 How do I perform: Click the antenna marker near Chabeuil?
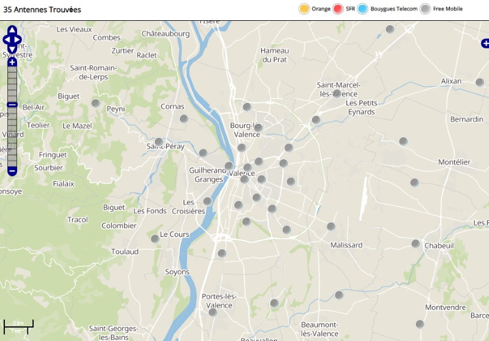(x=416, y=244)
